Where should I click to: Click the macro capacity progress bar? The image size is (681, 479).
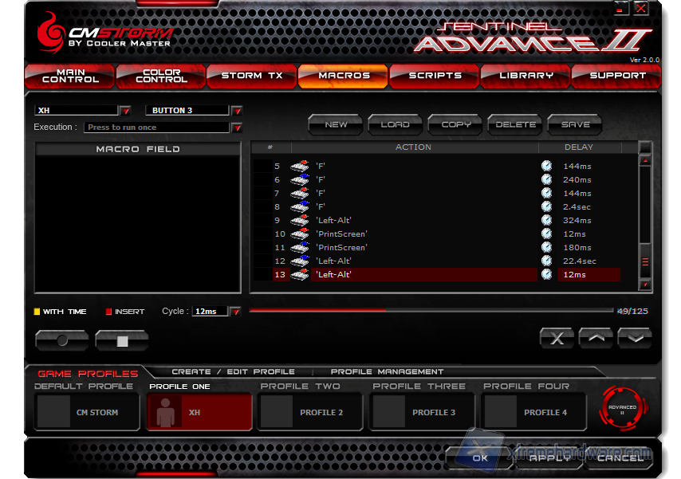[431, 311]
